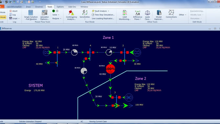This screenshot has height=124, width=220.
Task: Open the Onelines ribbon tab
Action: [39, 7]
